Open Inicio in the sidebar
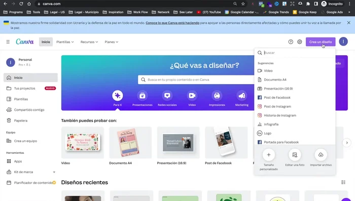 point(30,77)
